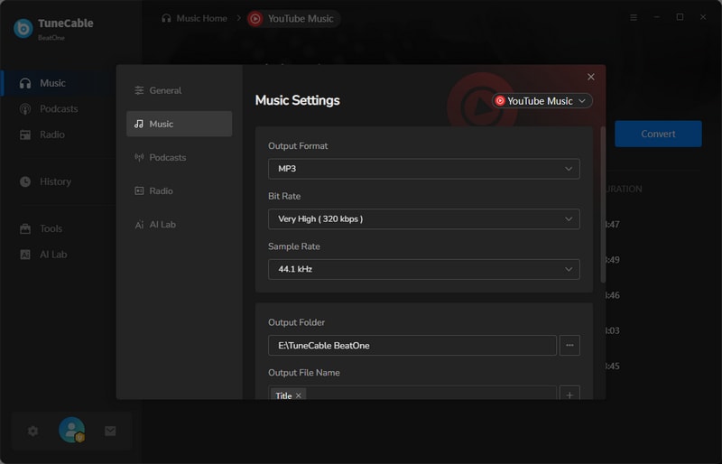
Task: Click the Output Folder path field
Action: click(412, 345)
